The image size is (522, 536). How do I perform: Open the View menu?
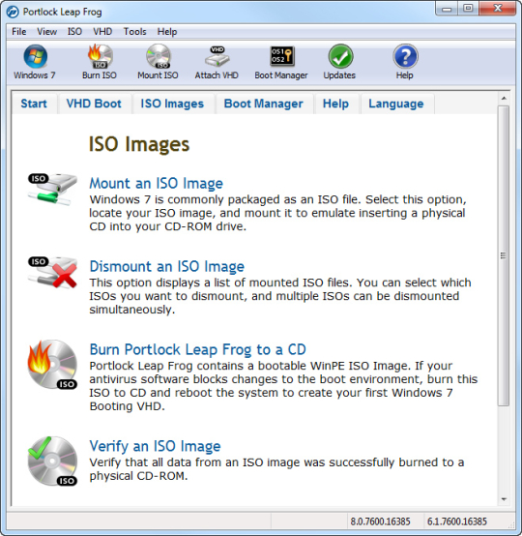(x=46, y=32)
